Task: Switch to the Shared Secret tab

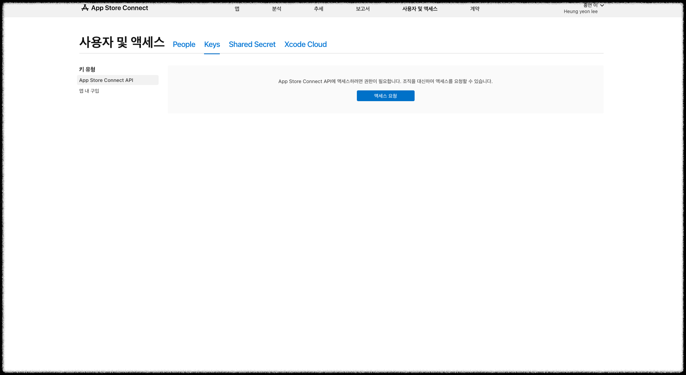Action: pos(252,44)
